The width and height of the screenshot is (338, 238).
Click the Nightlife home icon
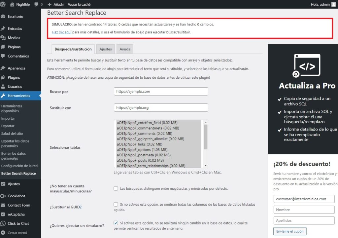12,4
